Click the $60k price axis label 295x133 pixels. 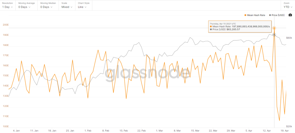[x=289, y=38]
